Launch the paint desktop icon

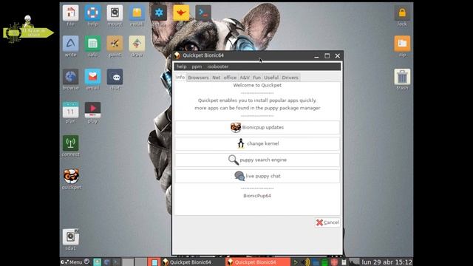click(115, 44)
